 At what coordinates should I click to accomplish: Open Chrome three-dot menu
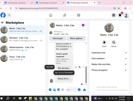(x=130, y=8)
